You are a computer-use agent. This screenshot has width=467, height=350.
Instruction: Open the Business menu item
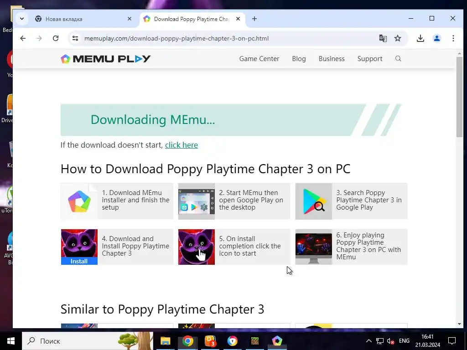332,59
